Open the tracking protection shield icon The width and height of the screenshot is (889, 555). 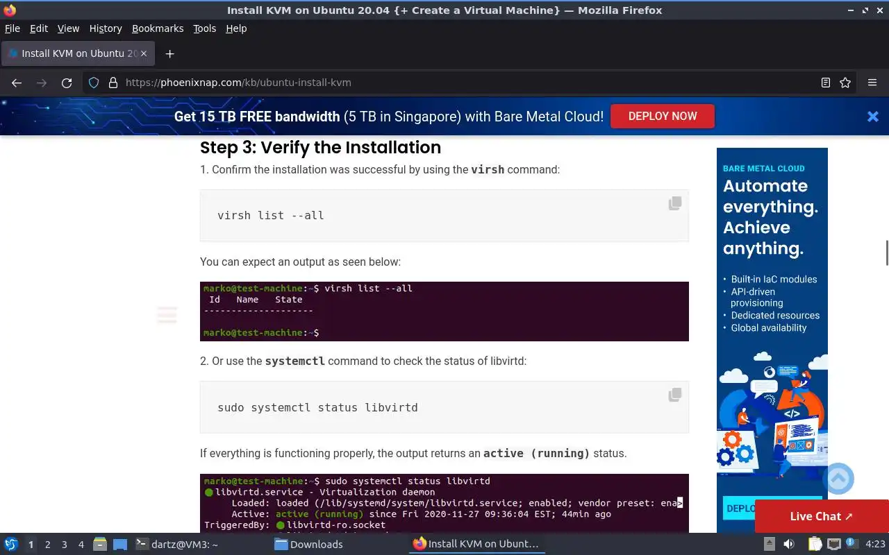click(x=94, y=83)
